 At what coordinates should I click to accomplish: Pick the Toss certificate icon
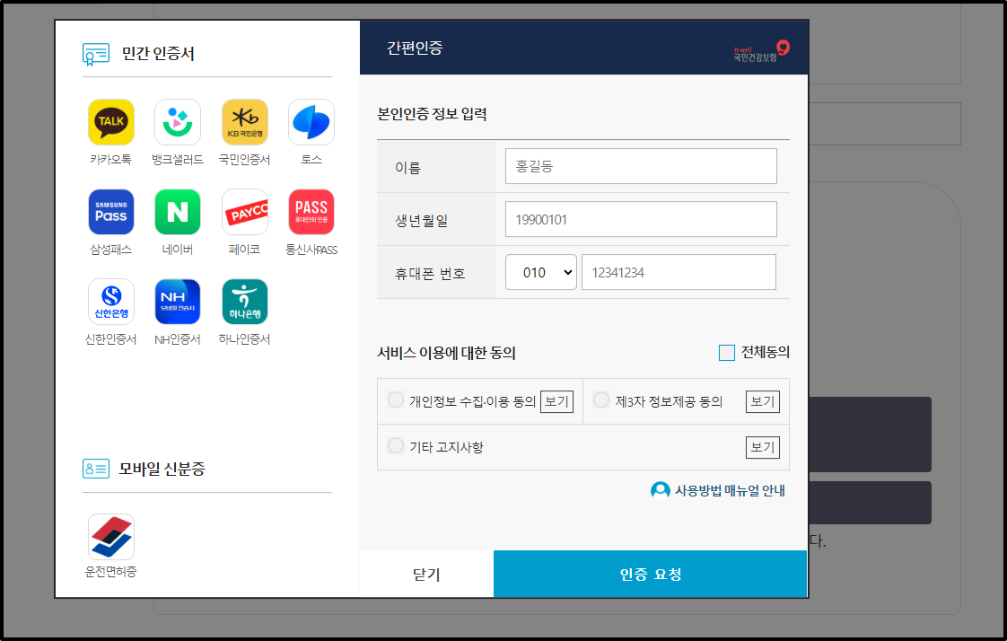(311, 122)
